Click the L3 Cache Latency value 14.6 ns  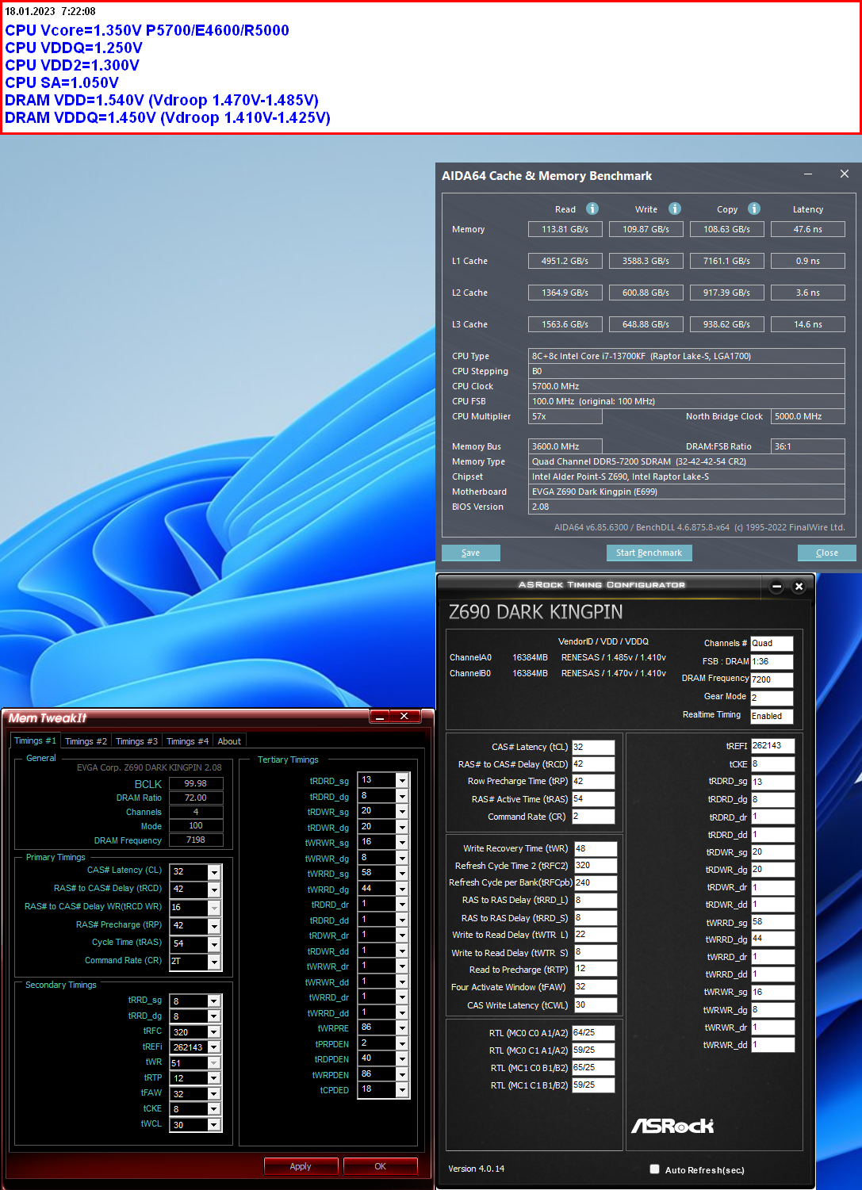pyautogui.click(x=808, y=324)
